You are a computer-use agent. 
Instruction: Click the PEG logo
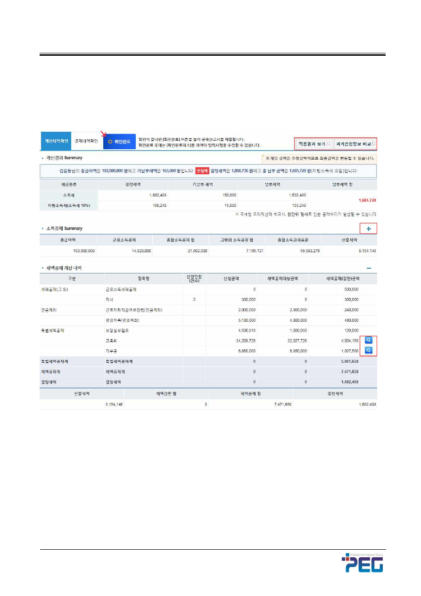click(x=362, y=563)
